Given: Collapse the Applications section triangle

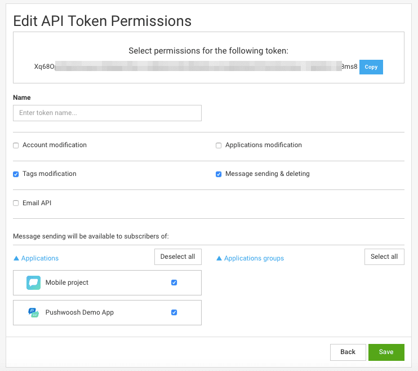Looking at the screenshot, I should tap(16, 258).
